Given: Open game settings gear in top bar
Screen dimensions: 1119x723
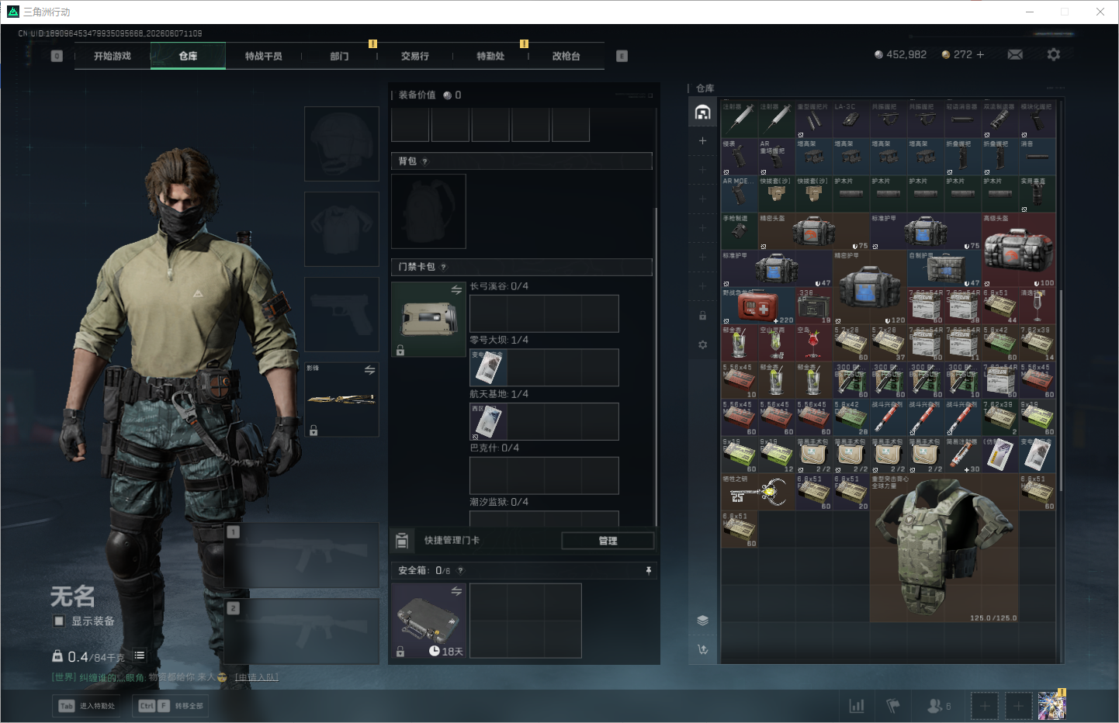Looking at the screenshot, I should click(1053, 54).
